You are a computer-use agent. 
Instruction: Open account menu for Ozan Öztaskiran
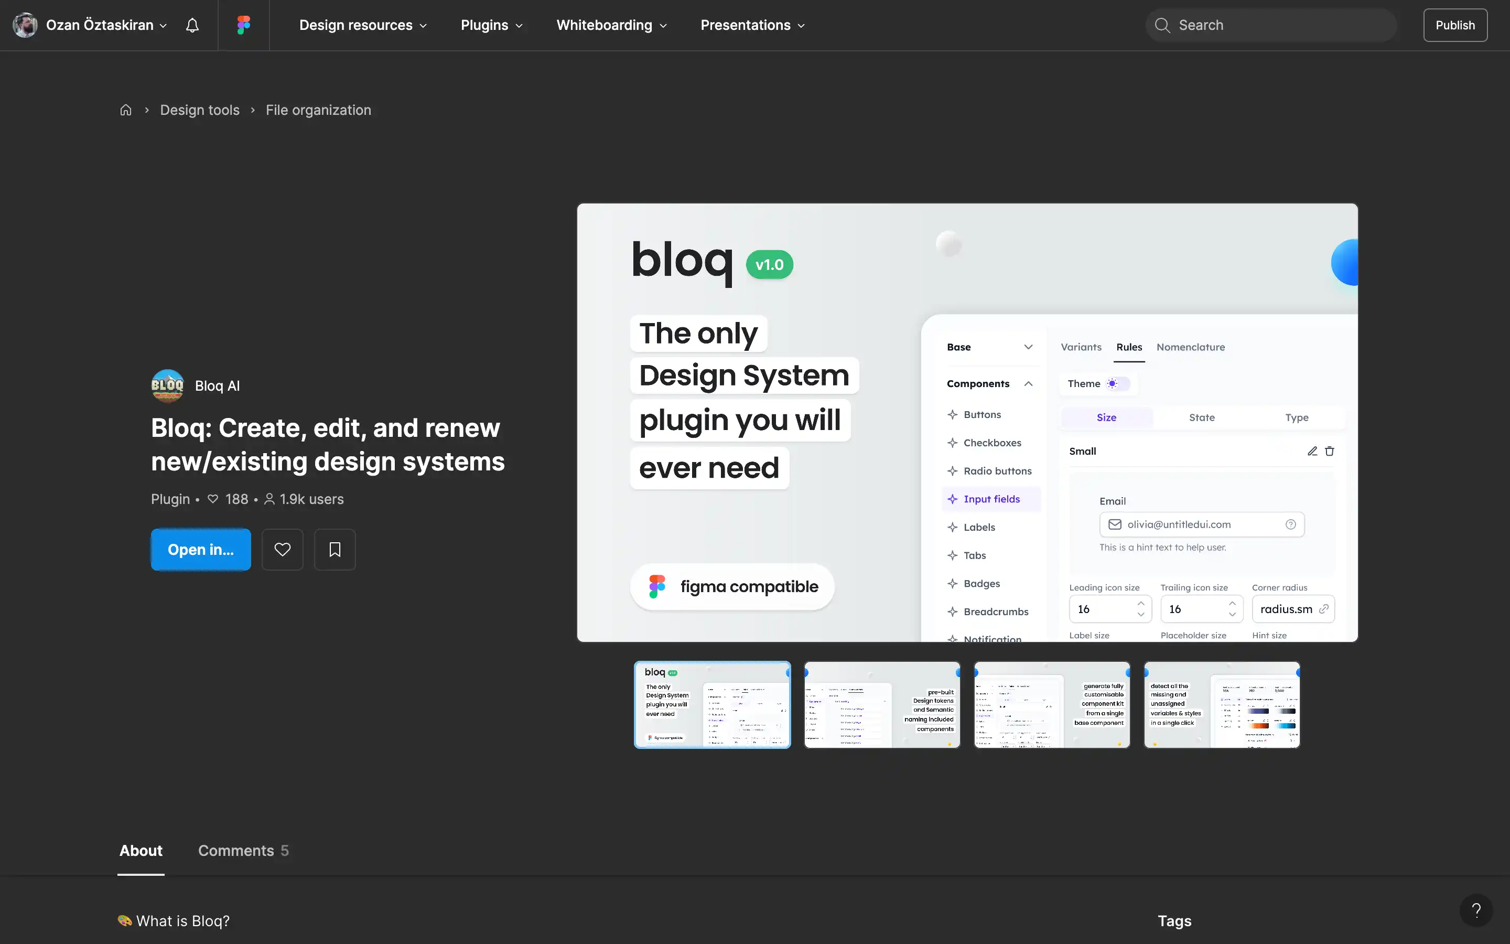click(x=107, y=25)
